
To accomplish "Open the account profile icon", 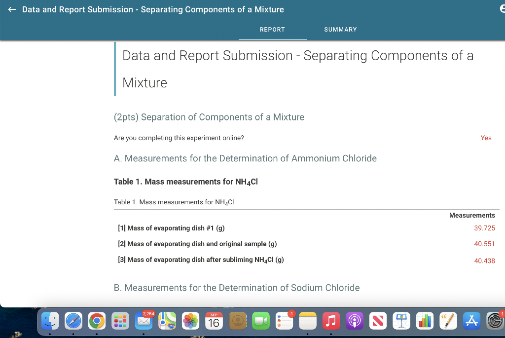I will pyautogui.click(x=502, y=8).
